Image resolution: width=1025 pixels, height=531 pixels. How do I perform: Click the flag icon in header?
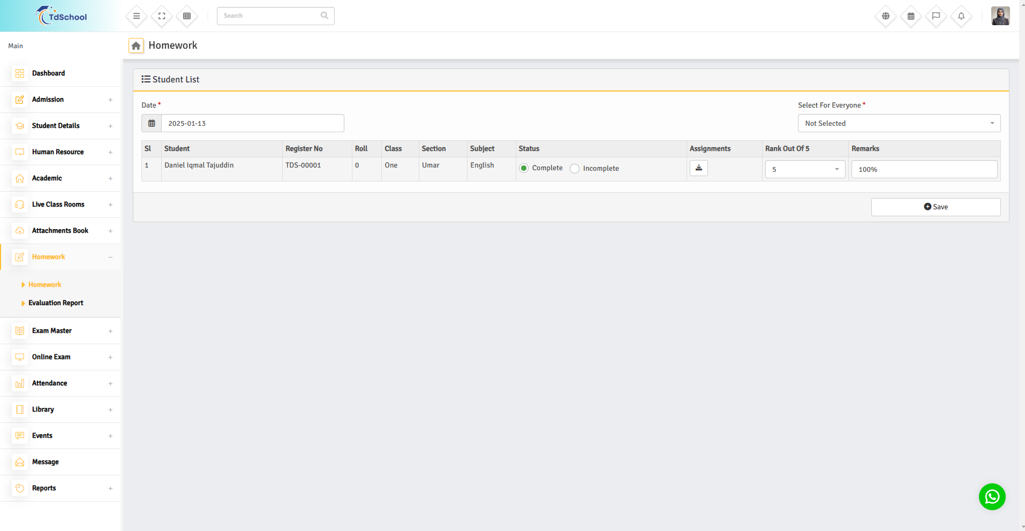tap(936, 16)
